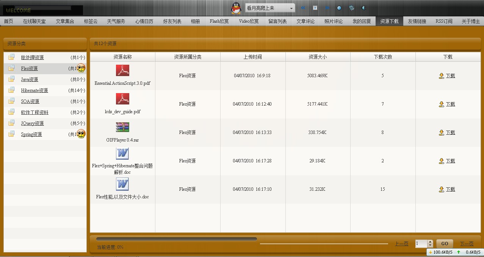
Task: Click PDF icon for Essential.ActionScript.3.0.pdf
Action: [x=122, y=71]
